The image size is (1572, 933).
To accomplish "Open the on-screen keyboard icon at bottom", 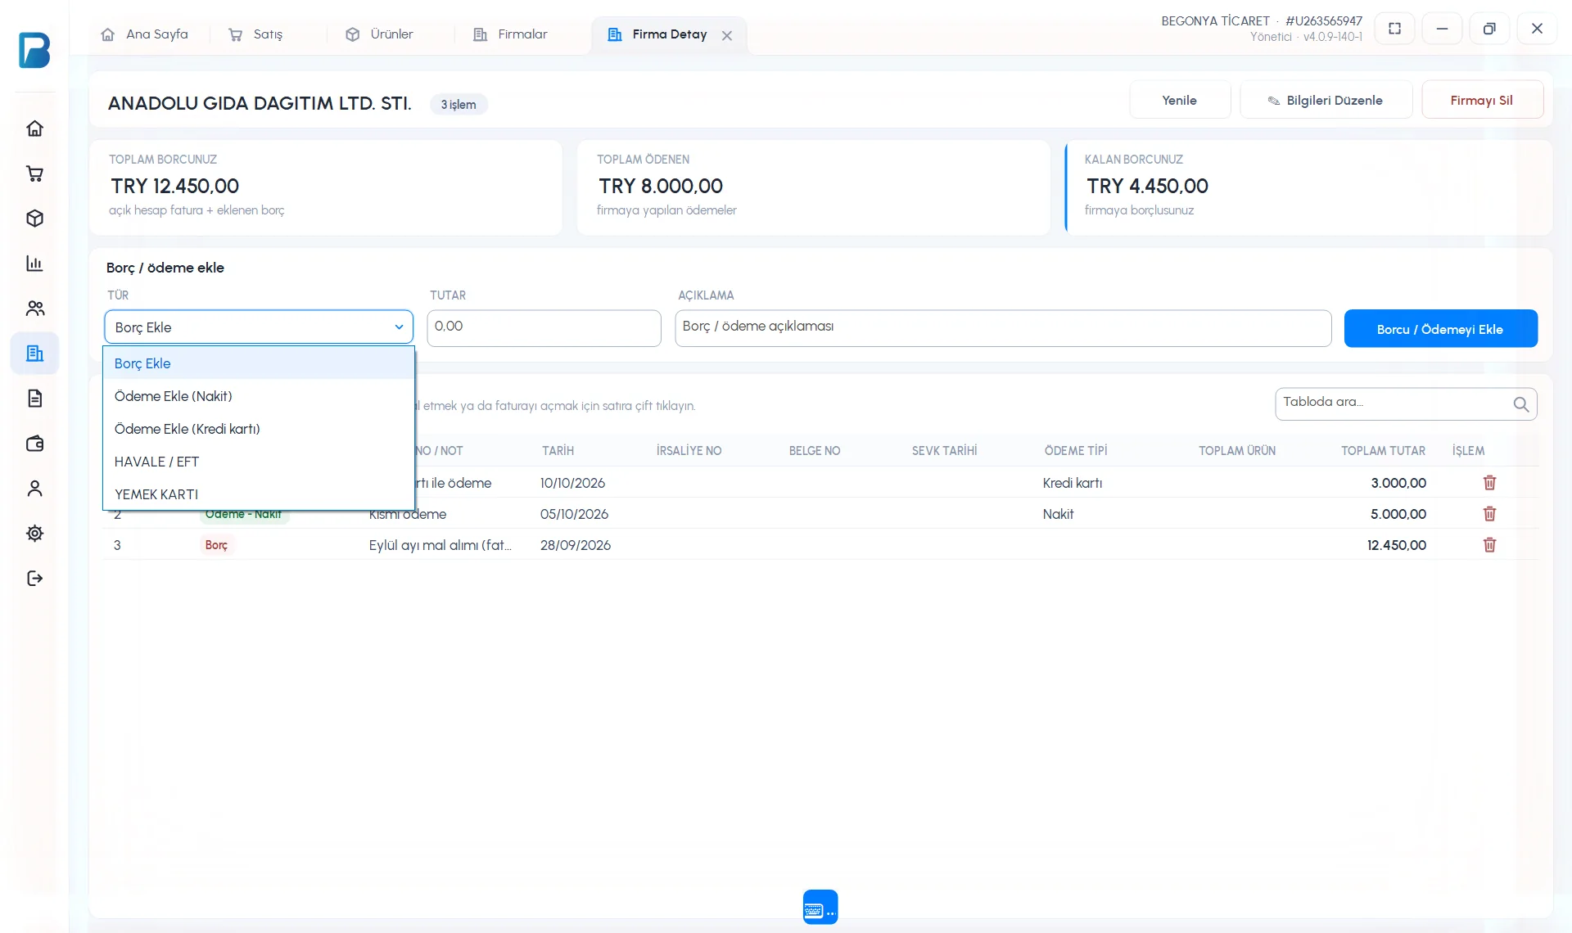I will click(820, 907).
